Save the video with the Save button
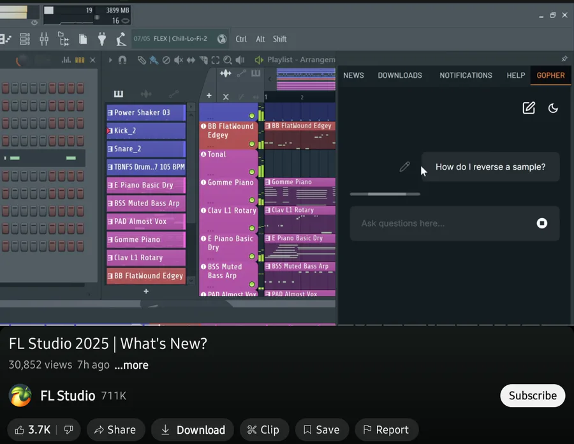574x444 pixels. pos(322,430)
